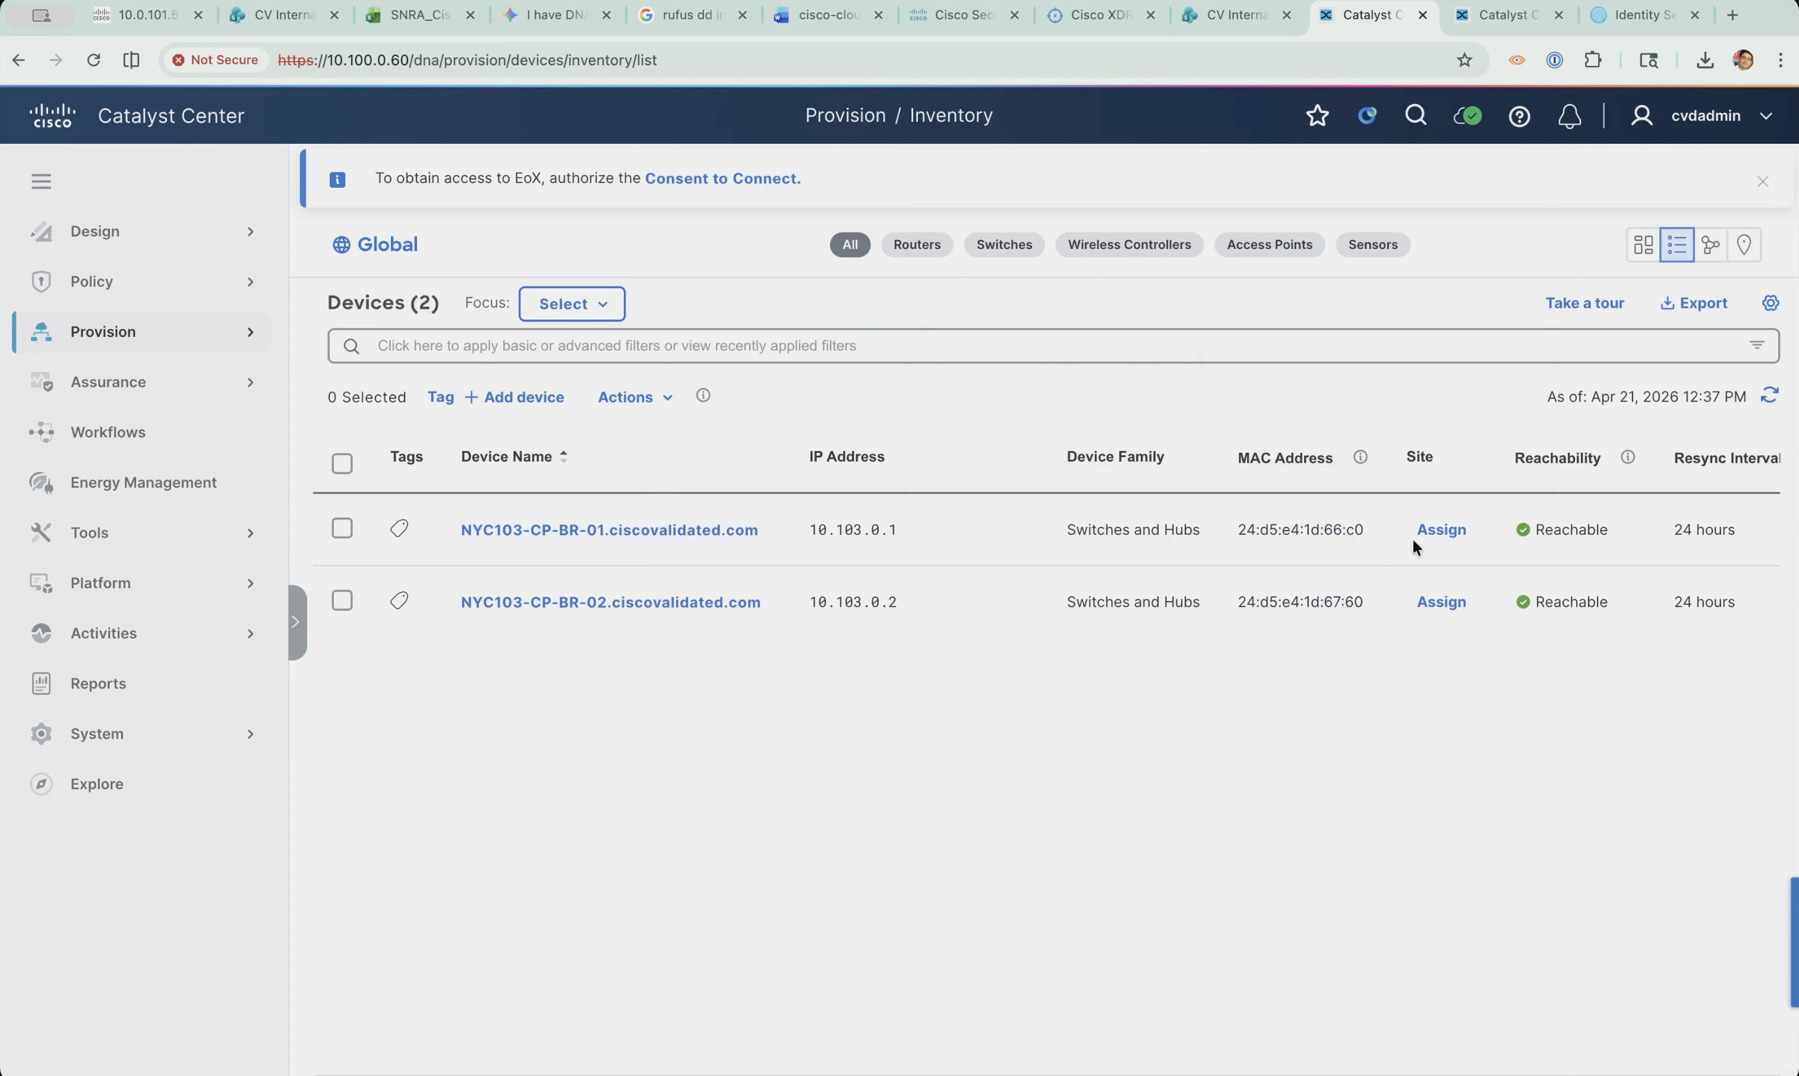Filter devices by Wireless Controllers
Viewport: 1799px width, 1076px height.
[1129, 245]
